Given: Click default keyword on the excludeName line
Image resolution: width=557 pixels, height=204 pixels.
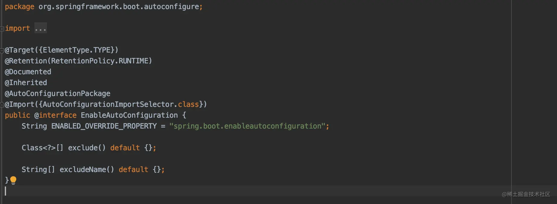Looking at the screenshot, I should point(134,170).
